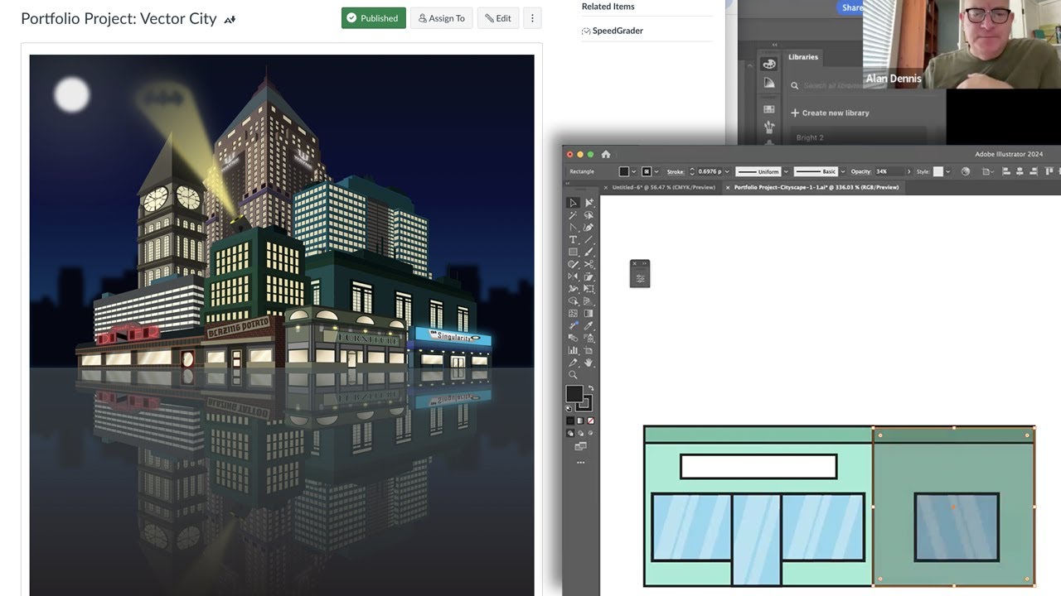
Task: Open the Basic brush definition dropdown
Action: click(843, 171)
